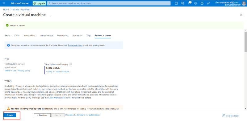Click the info icon beside Subscription credits apply
Image resolution: width=247 pixels, height=121 pixels.
(x=71, y=64)
